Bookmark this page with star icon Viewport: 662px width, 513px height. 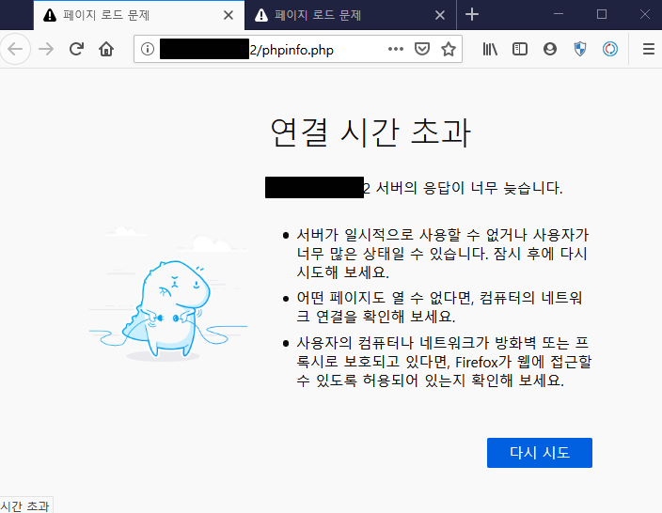[x=449, y=49]
